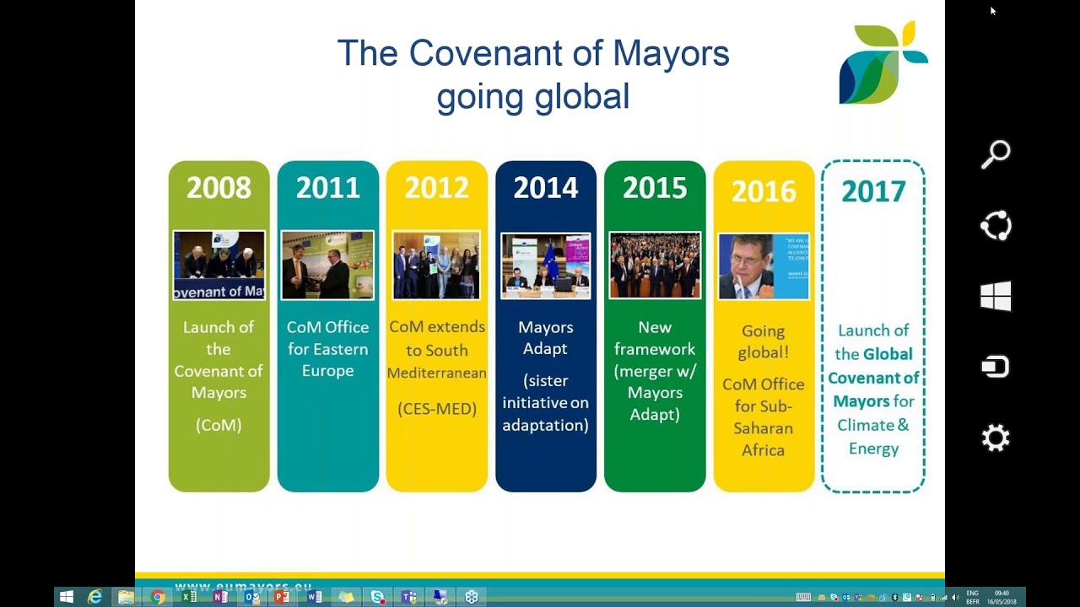The height and width of the screenshot is (607, 1080).
Task: Click the 2014 Mayors Adapt photo
Action: coord(546,266)
